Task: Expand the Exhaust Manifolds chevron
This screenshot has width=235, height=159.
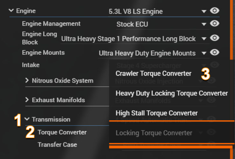Action: 27,100
